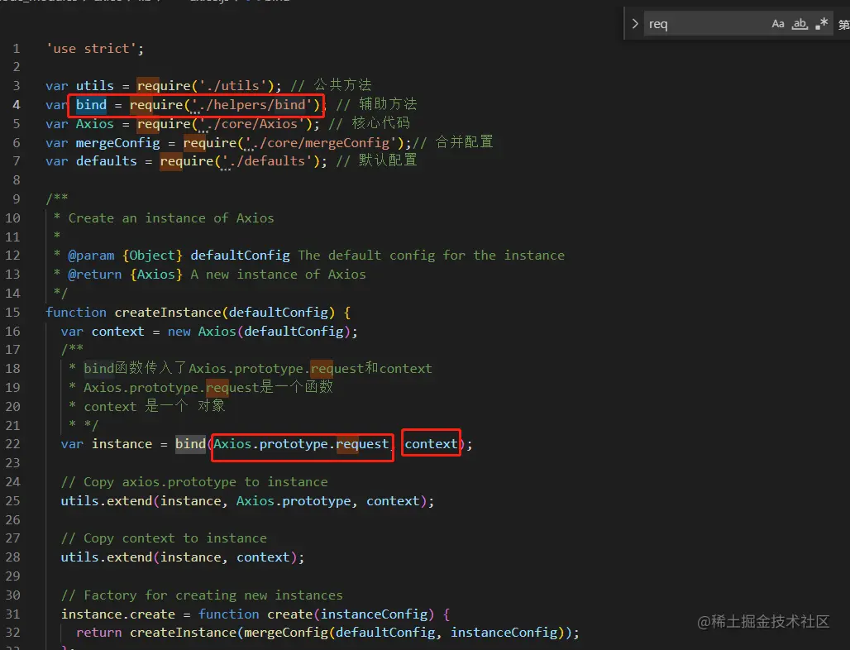Click 'new' keyword on line 16
Screen dimensions: 850x650
coord(179,332)
